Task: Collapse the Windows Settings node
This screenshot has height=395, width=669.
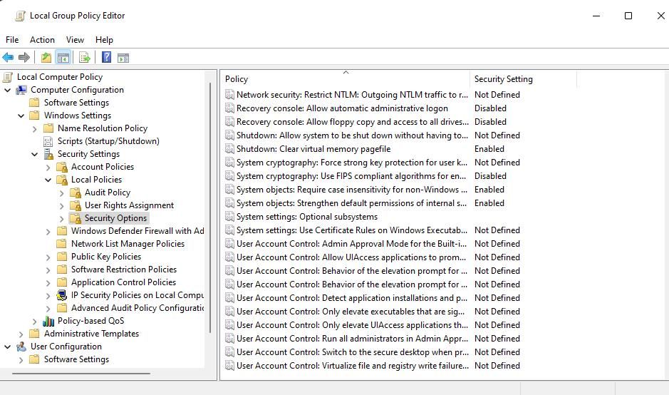Action: (21, 116)
